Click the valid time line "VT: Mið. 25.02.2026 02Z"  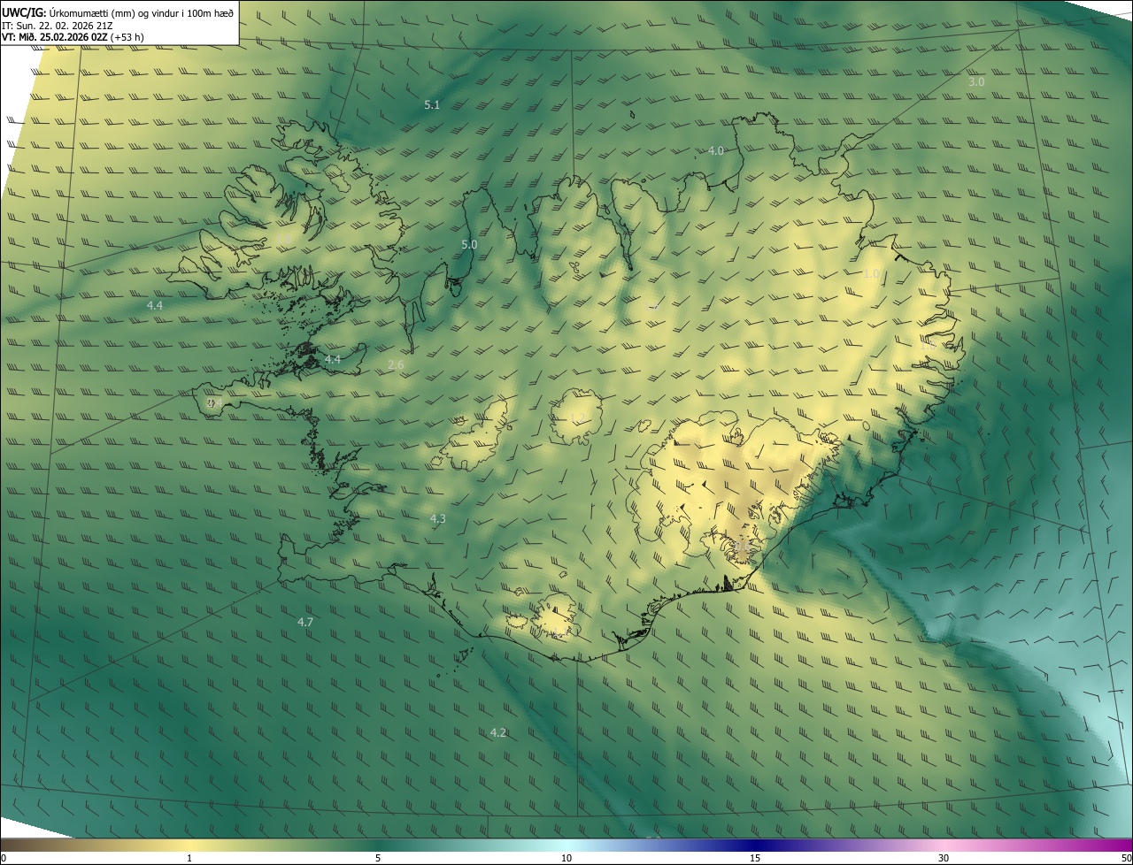click(55, 37)
